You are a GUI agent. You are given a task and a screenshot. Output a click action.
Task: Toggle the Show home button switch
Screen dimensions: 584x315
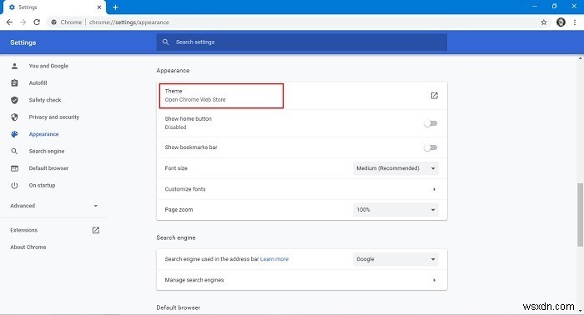tap(430, 123)
